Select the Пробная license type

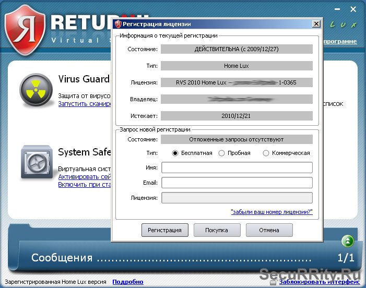click(221, 153)
